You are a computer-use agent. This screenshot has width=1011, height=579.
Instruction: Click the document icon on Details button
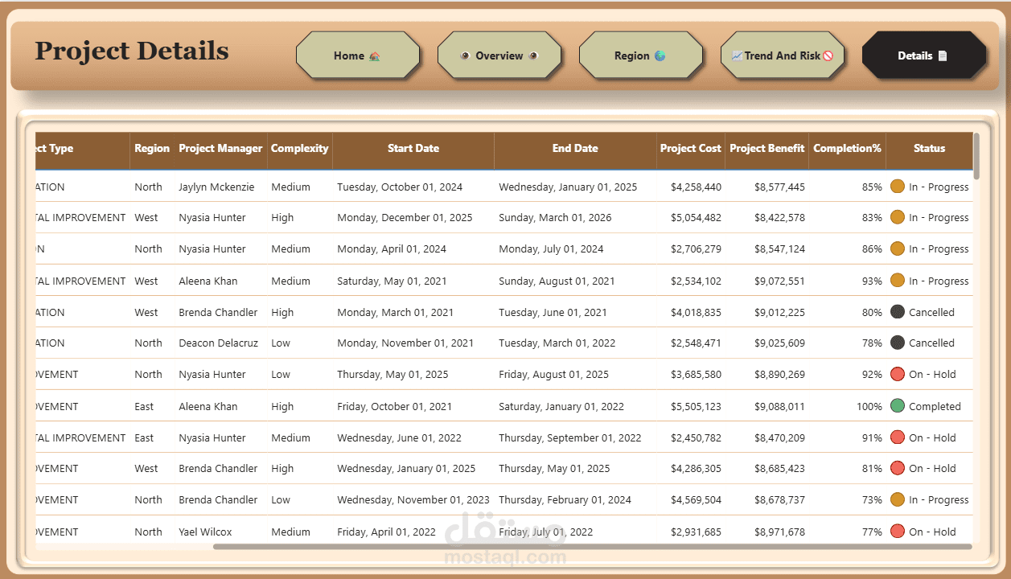coord(943,56)
